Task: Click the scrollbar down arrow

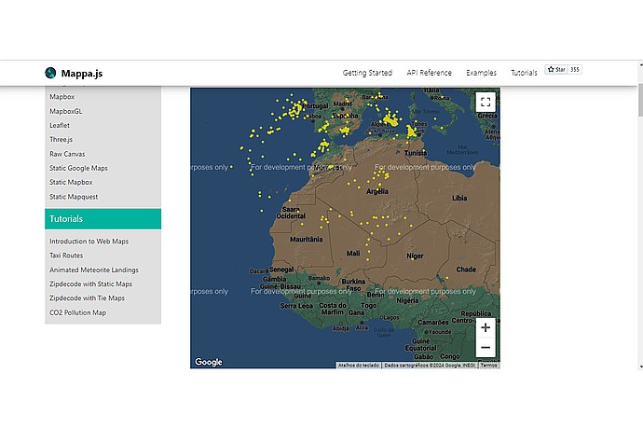Action: [640, 367]
